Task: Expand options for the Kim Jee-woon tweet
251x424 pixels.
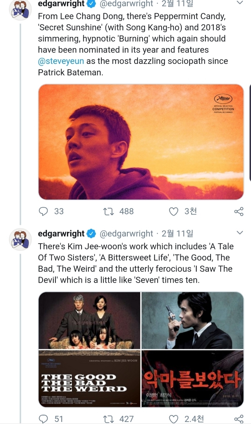Action: [x=239, y=233]
